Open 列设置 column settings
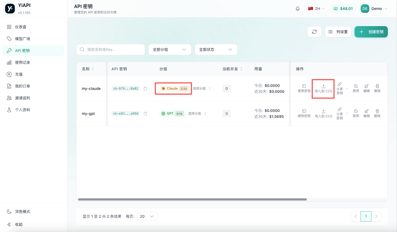397x232 pixels. tap(338, 32)
